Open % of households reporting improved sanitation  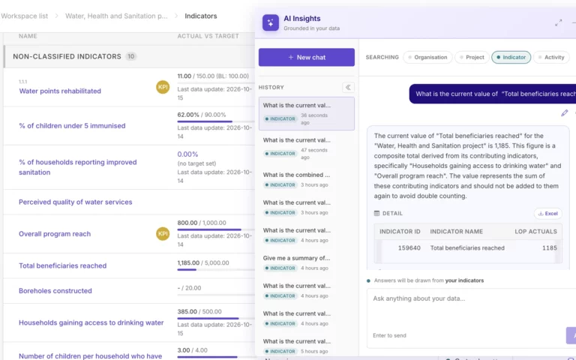[77, 167]
